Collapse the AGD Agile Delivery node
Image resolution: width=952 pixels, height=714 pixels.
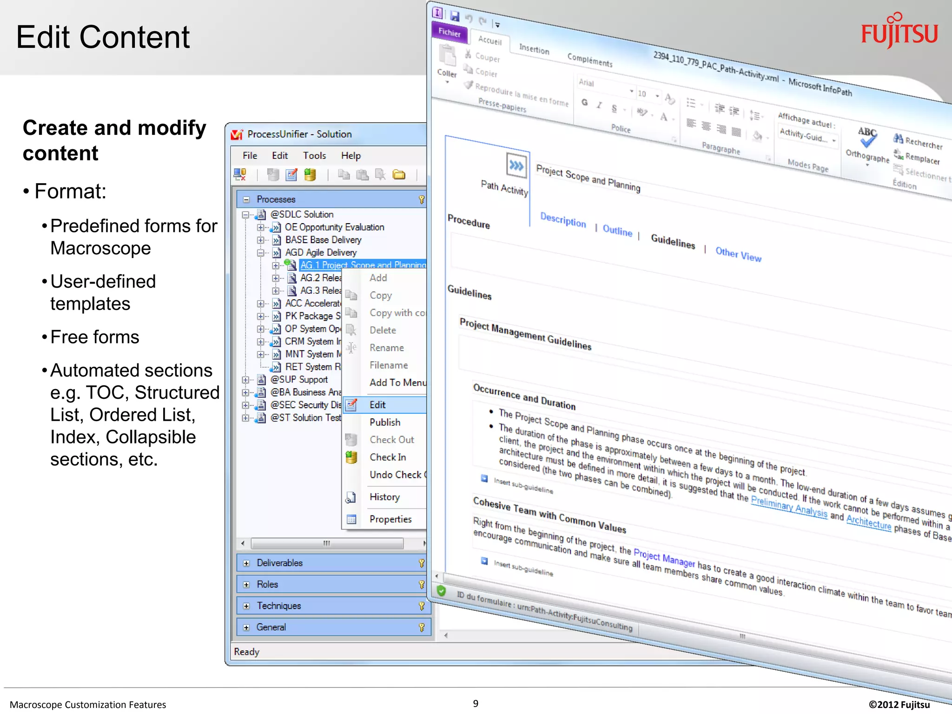tap(260, 253)
